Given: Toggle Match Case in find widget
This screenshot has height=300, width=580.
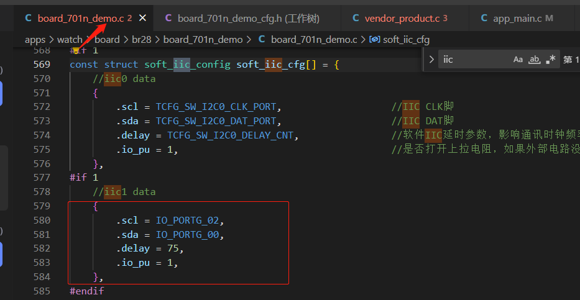Looking at the screenshot, I should coord(518,60).
